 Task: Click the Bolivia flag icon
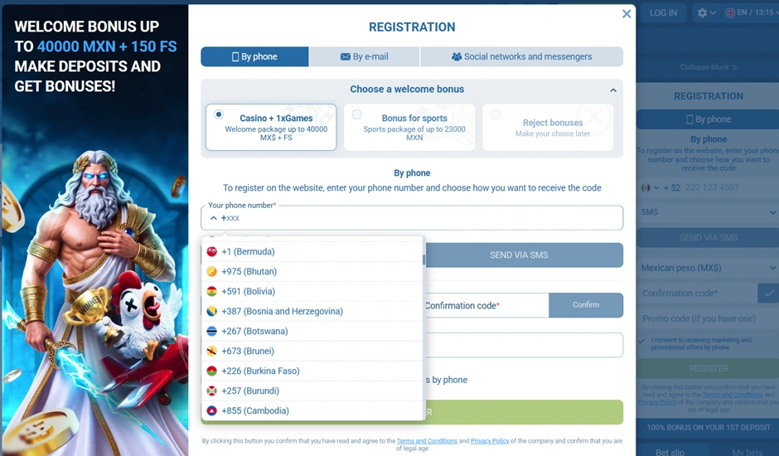coord(211,291)
